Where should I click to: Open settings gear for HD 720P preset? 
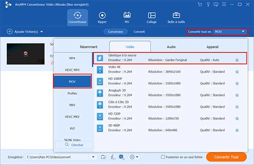(x=237, y=118)
